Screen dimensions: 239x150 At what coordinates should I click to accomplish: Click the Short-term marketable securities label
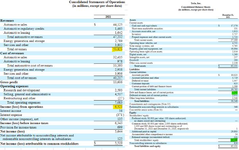147,29
